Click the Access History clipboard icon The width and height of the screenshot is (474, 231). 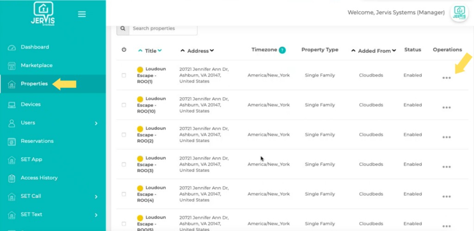(12, 178)
